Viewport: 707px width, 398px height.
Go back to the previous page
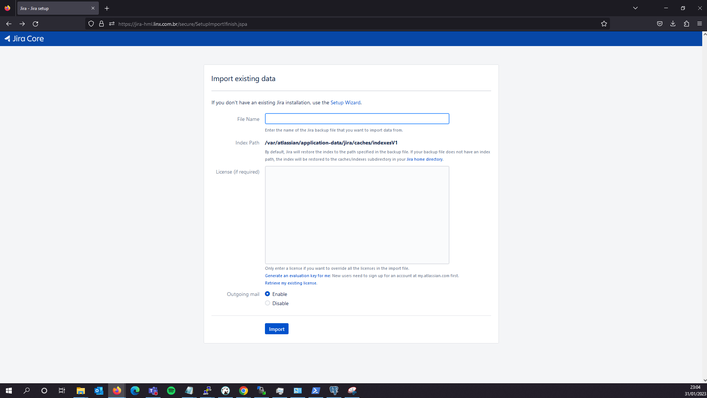[9, 24]
